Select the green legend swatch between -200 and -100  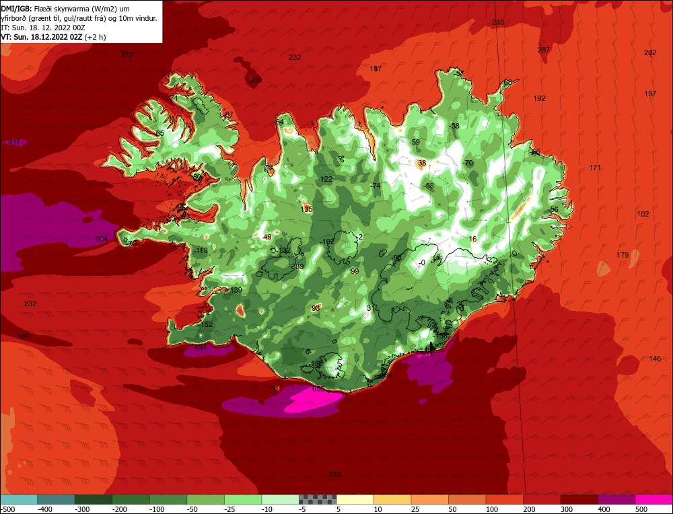pos(131,499)
